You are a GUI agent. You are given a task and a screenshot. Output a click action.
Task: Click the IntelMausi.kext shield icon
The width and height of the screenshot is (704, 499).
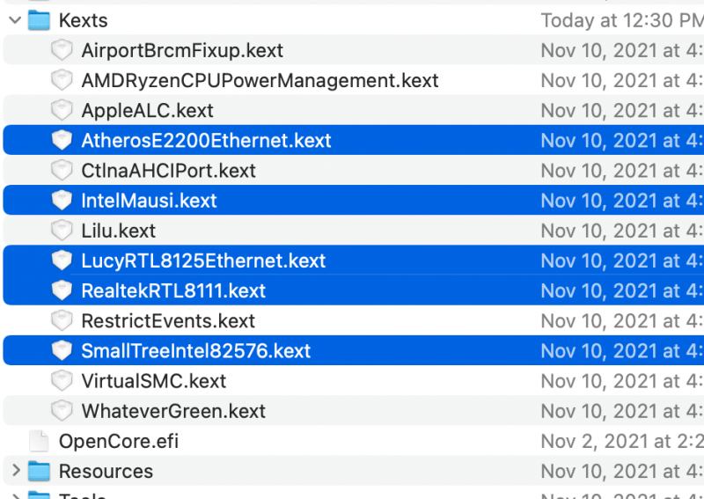point(61,201)
